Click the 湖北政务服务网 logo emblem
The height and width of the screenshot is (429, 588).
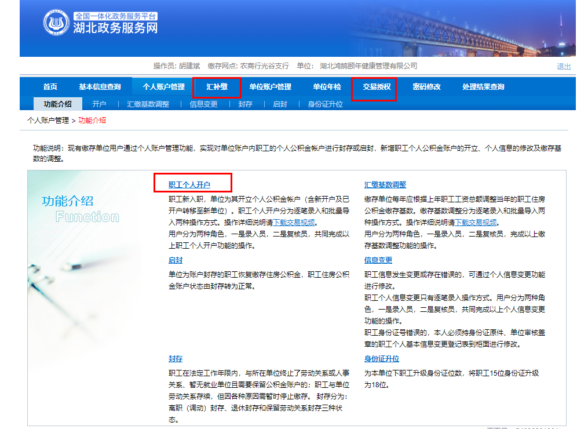pyautogui.click(x=56, y=23)
